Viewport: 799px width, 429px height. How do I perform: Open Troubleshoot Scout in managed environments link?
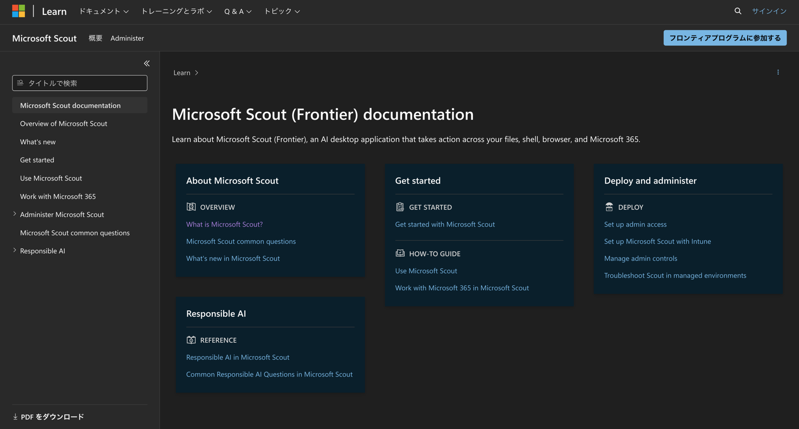(675, 275)
